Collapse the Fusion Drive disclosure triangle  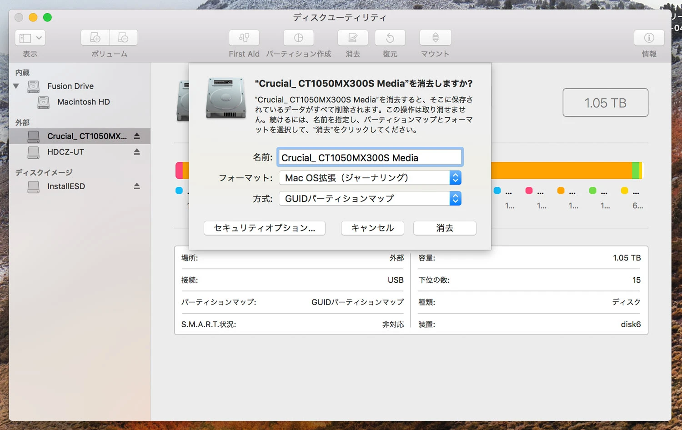click(16, 86)
